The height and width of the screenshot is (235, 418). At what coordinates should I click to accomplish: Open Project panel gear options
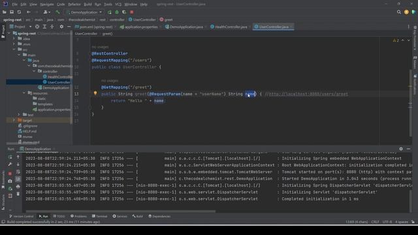coord(61,27)
